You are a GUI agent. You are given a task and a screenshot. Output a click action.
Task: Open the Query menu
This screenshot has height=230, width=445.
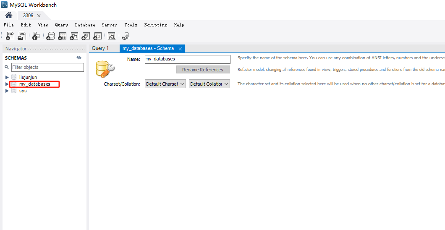tap(62, 25)
